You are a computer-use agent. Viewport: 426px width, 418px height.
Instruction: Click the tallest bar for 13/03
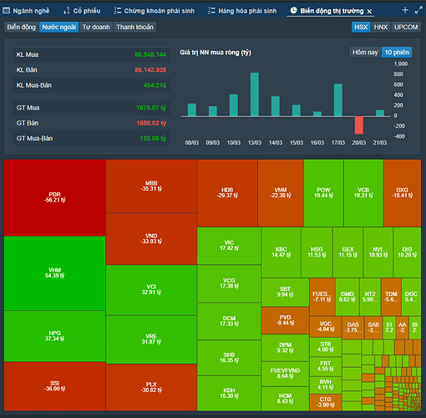pos(255,94)
